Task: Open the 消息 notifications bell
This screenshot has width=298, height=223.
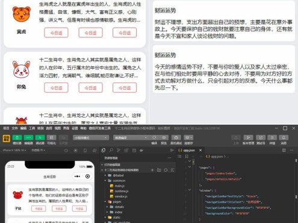Action: (284, 137)
